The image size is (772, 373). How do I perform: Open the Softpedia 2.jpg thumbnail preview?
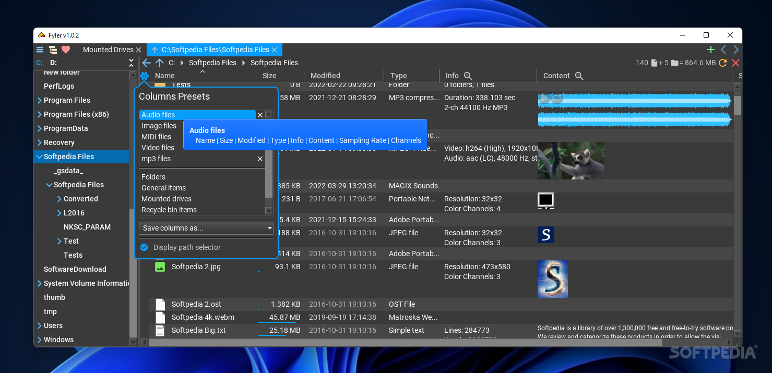[x=553, y=279]
